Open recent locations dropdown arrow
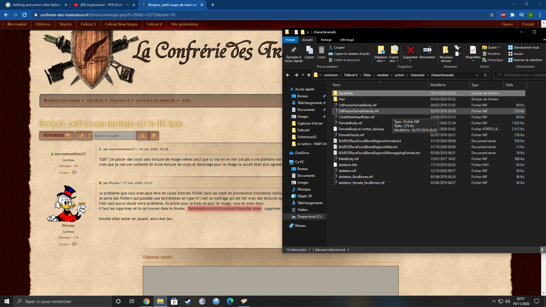 (x=303, y=75)
